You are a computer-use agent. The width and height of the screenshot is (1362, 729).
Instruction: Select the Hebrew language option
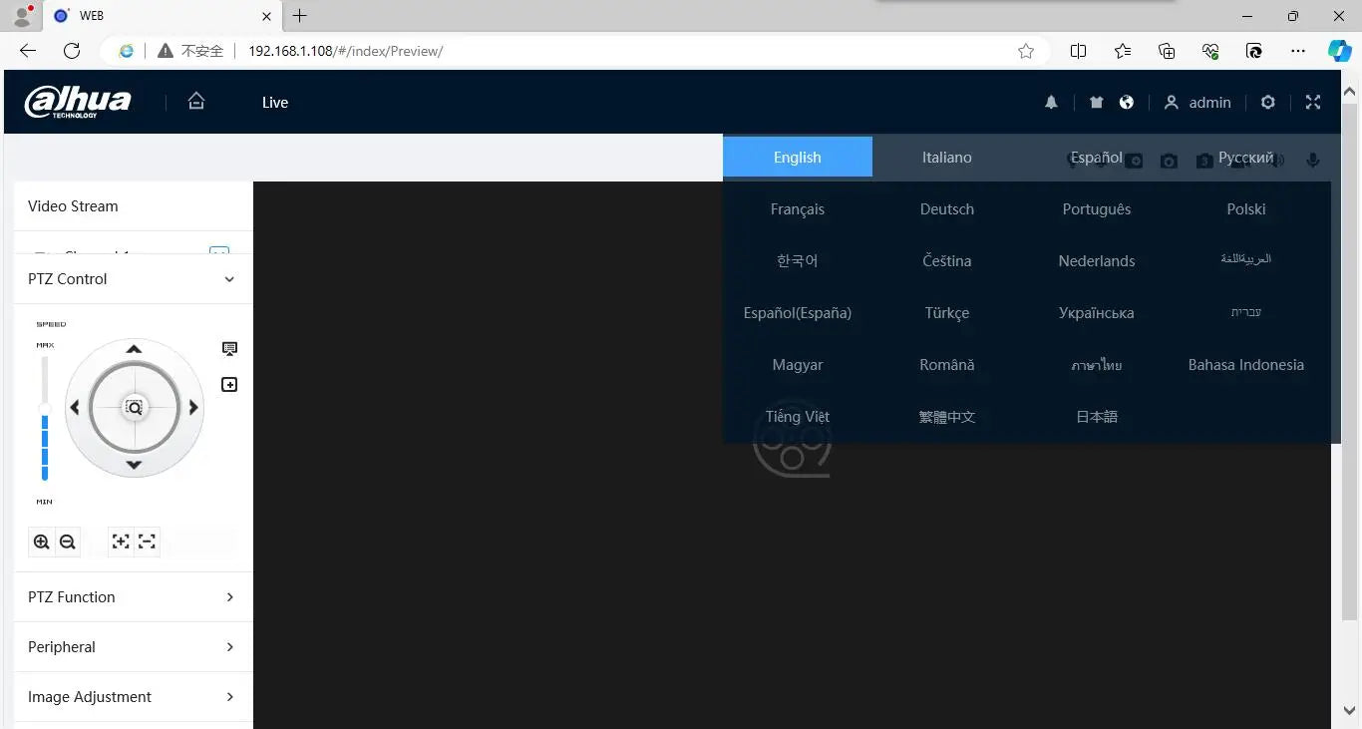coord(1246,312)
